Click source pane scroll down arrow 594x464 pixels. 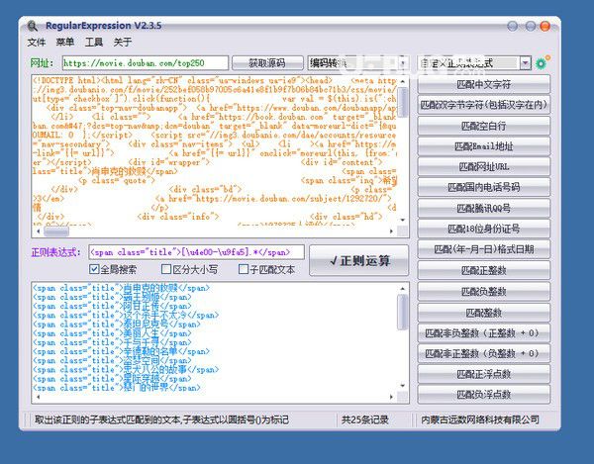pyautogui.click(x=402, y=221)
